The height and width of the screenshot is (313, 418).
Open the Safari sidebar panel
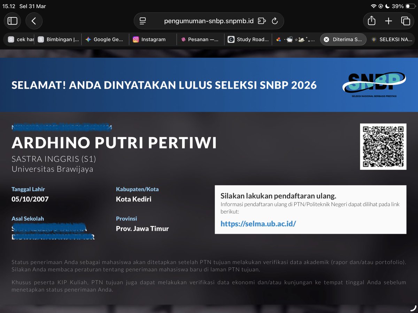click(13, 21)
